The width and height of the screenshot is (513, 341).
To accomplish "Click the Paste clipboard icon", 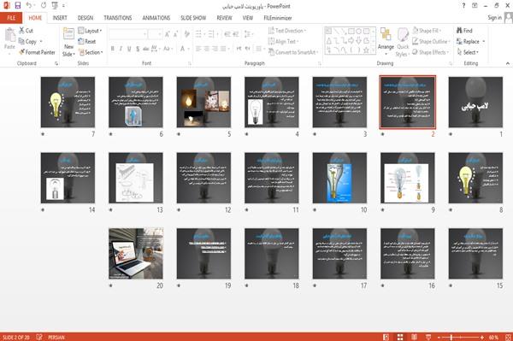I will point(9,35).
